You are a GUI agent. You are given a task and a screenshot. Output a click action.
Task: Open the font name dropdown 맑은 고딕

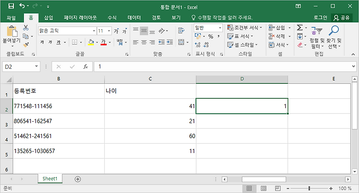pyautogui.click(x=94, y=31)
